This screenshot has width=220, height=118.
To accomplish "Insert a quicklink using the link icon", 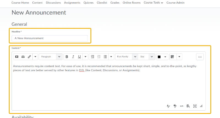I will click(29, 57).
